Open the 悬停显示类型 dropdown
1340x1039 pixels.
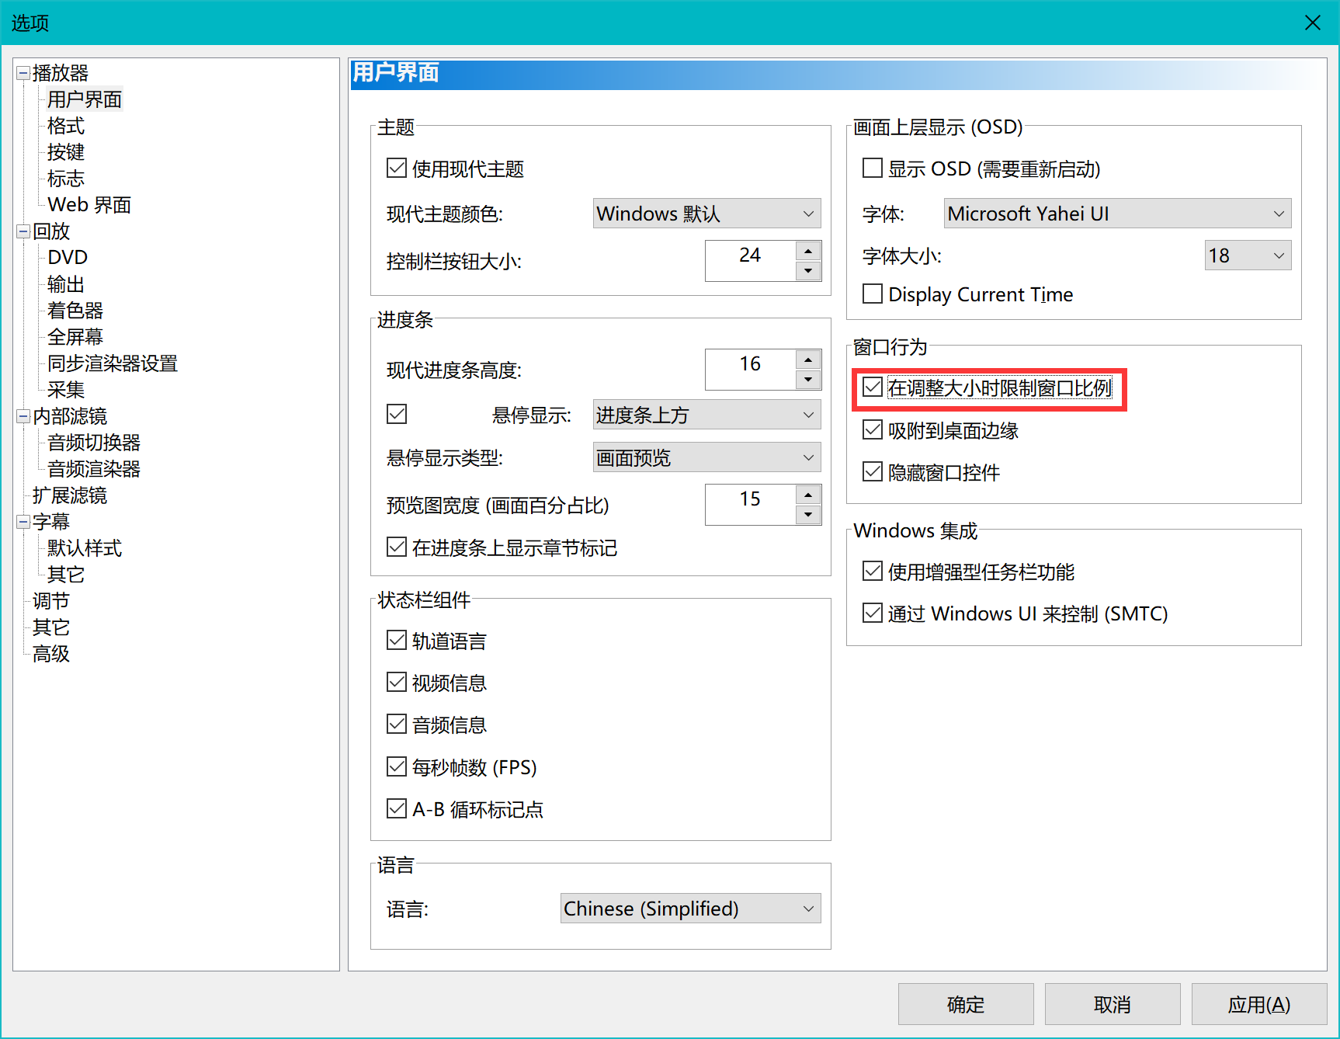click(x=707, y=458)
